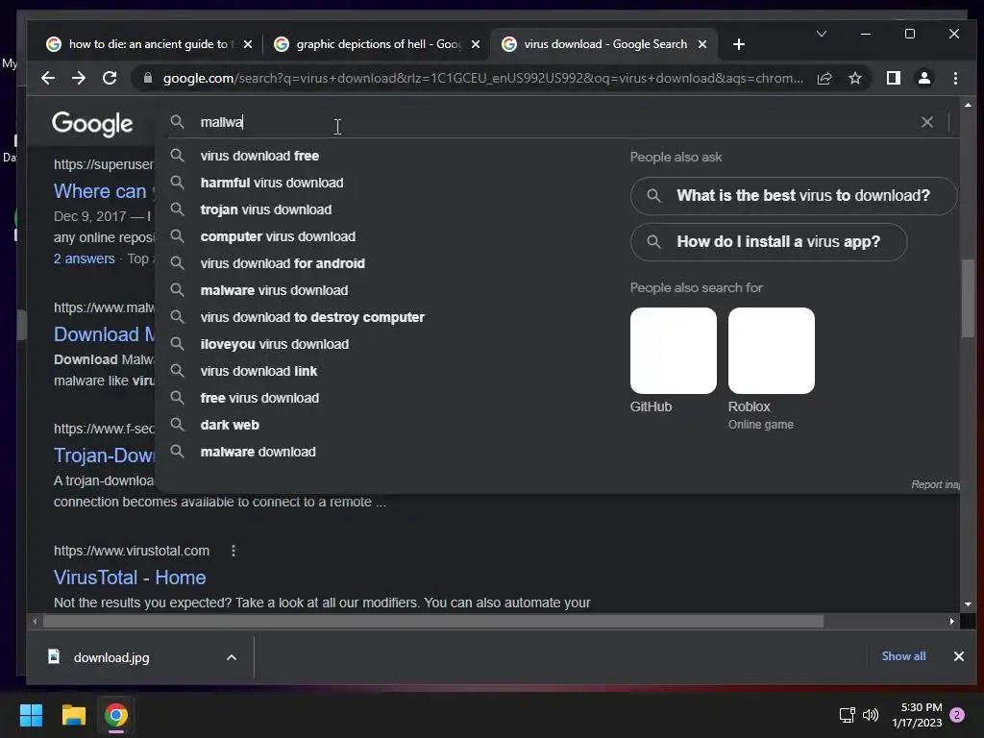Choose suggestion 'harmful virus download'
984x738 pixels.
click(272, 183)
